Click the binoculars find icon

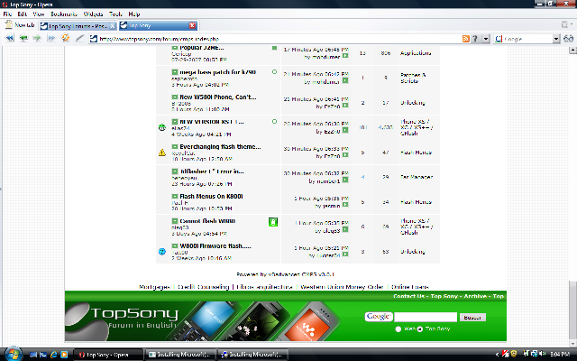coord(569,39)
